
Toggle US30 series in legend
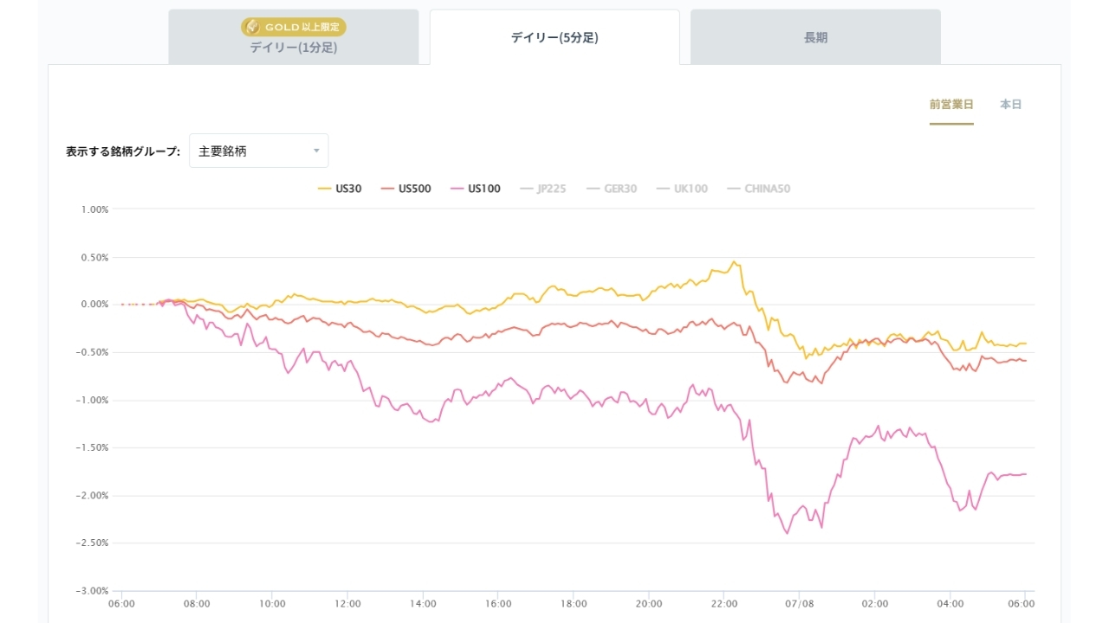click(x=340, y=189)
